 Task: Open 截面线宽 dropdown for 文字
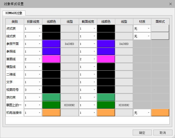tap(88, 82)
